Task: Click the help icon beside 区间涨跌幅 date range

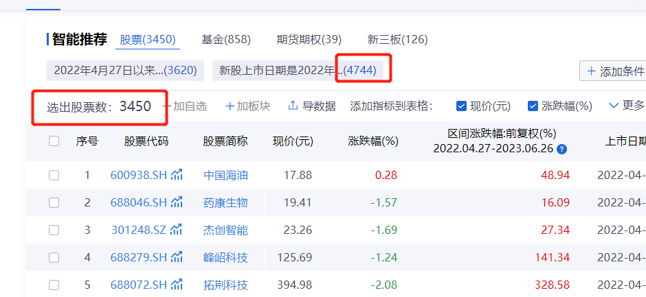Action: [561, 149]
